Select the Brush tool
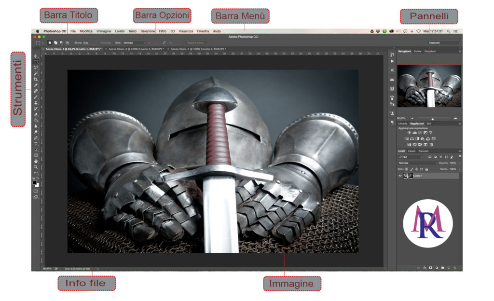Image resolution: width=494 pixels, height=301 pixels. [x=36, y=97]
